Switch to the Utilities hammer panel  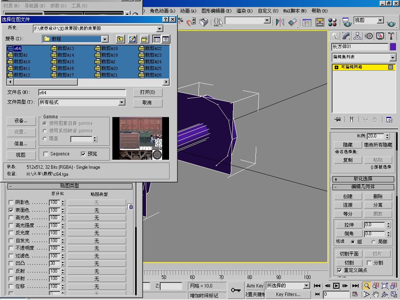[391, 36]
